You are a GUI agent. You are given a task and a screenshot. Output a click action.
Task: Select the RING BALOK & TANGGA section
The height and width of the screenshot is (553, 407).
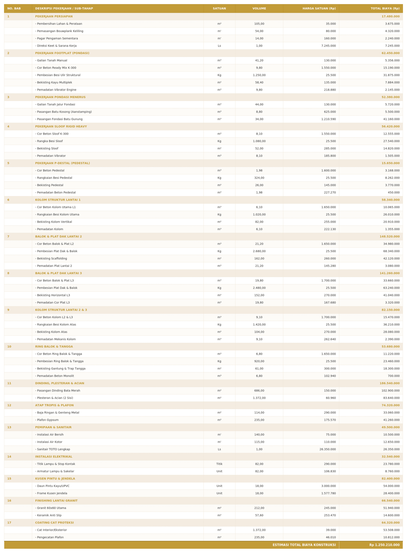[x=203, y=346]
